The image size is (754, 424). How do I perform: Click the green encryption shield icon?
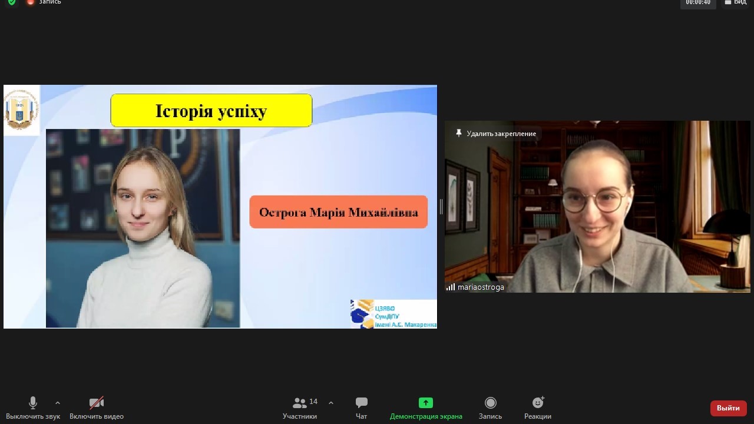(12, 2)
